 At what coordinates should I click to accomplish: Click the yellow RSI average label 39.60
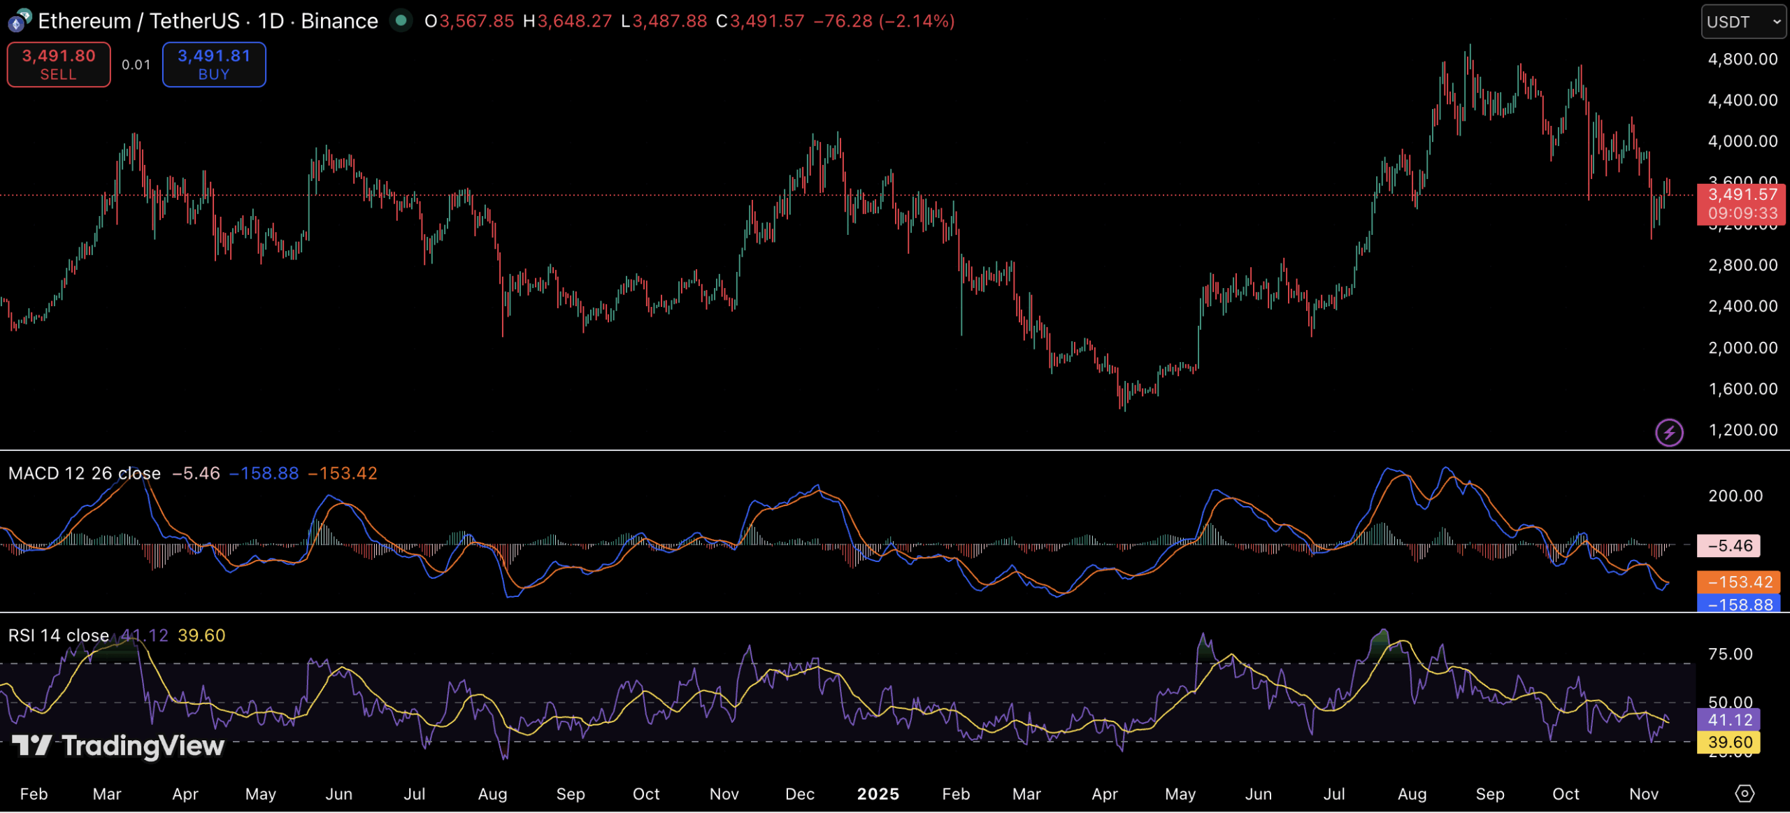(x=1729, y=742)
